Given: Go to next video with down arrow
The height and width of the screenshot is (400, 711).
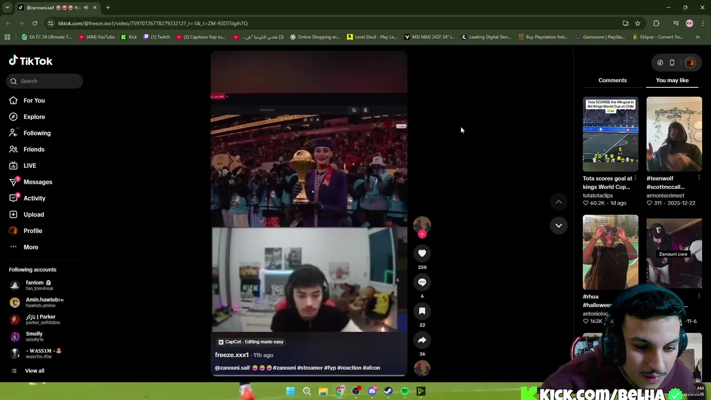Looking at the screenshot, I should [x=559, y=226].
